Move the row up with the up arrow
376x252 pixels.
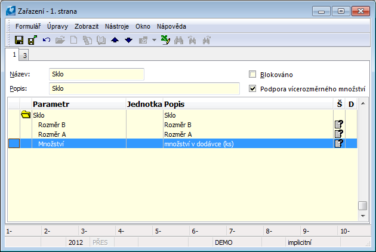(x=115, y=40)
